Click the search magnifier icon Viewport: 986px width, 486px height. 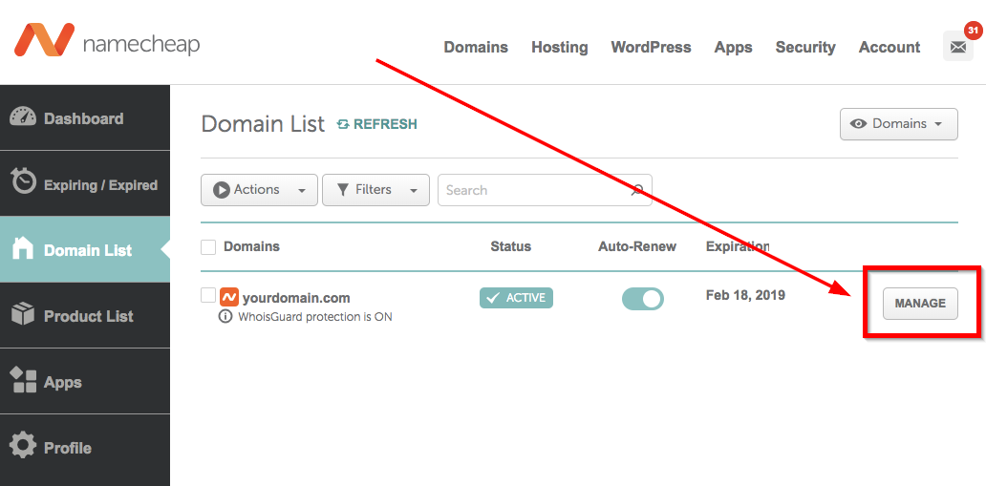tap(637, 190)
